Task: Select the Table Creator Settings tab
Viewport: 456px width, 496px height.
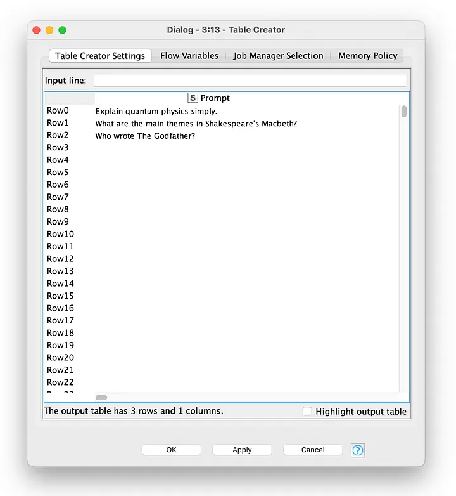Action: [100, 56]
